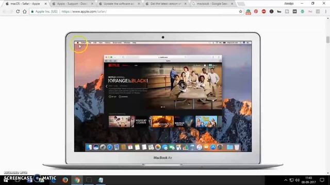
Task: Open the Action Center notifications
Action: (322, 180)
